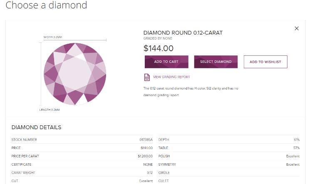The image size is (312, 184).
Task: Click the Diamond Round 0.12-Carat title
Action: (x=183, y=33)
